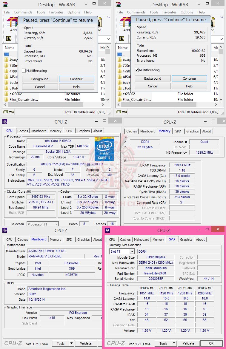This screenshot has height=349, width=226.
Task: Open the Options menu in left WinRAR
Action: point(74,12)
